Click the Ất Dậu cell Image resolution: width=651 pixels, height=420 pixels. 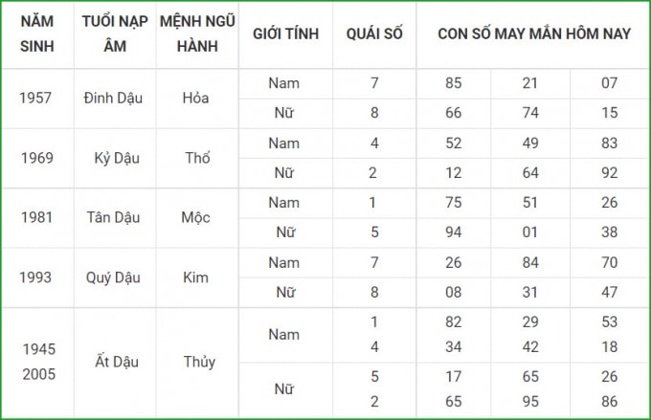117,362
